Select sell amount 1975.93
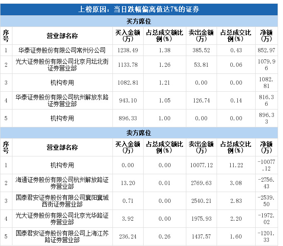This screenshot has height=246, width=283. pos(201,219)
